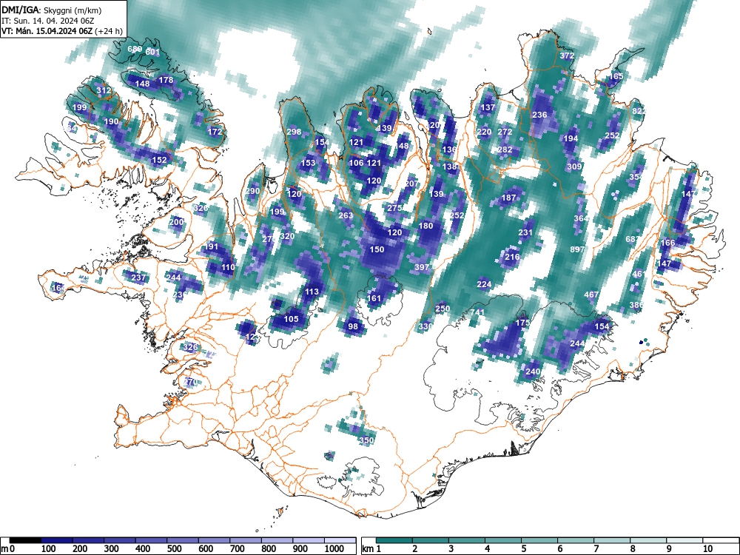Click the '(+24 h)' forecast offset text
The height and width of the screenshot is (555, 740).
pos(109,31)
